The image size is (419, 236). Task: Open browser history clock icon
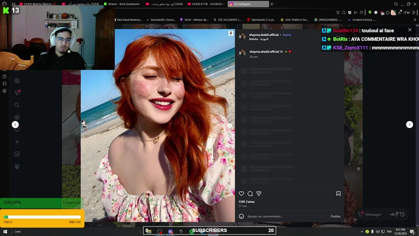tap(5, 76)
